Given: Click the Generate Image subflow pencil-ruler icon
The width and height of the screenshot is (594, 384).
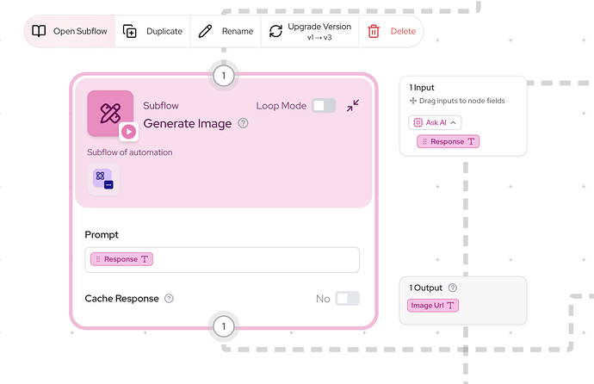Looking at the screenshot, I should point(110,114).
